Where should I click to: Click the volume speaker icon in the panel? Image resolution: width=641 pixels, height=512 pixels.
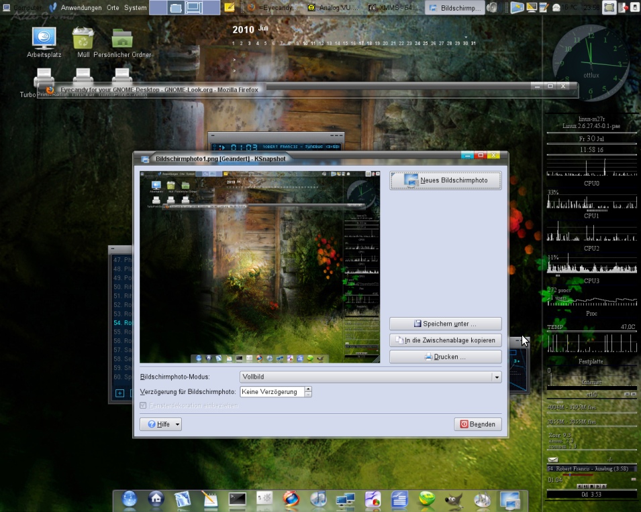click(x=494, y=7)
